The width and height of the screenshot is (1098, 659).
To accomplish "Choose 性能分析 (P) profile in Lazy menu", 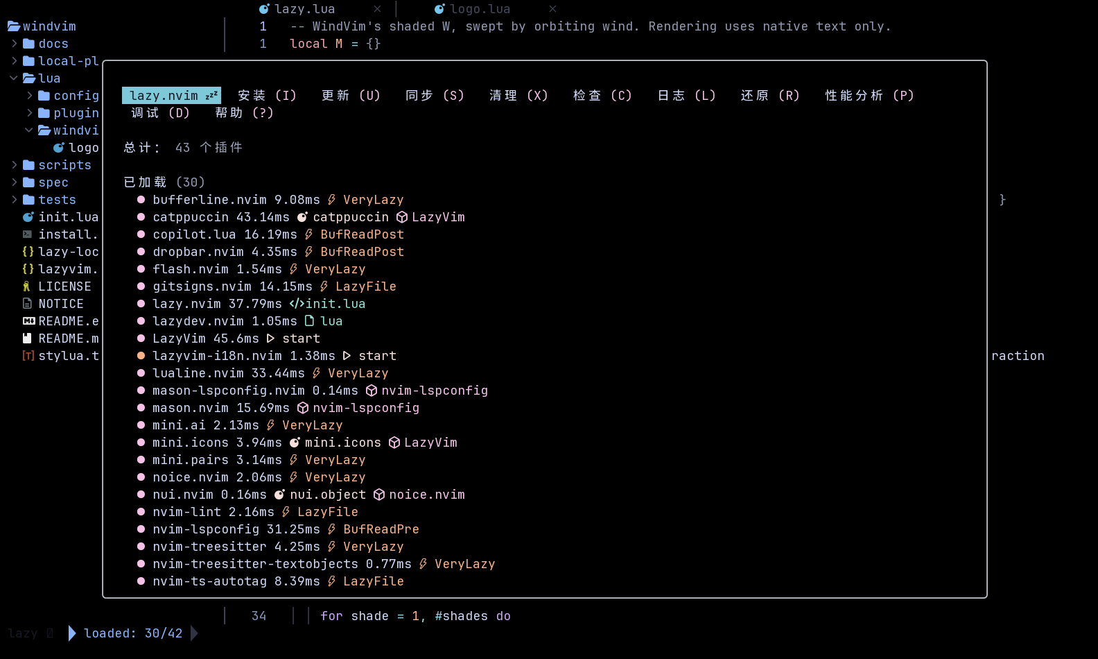I will click(869, 96).
